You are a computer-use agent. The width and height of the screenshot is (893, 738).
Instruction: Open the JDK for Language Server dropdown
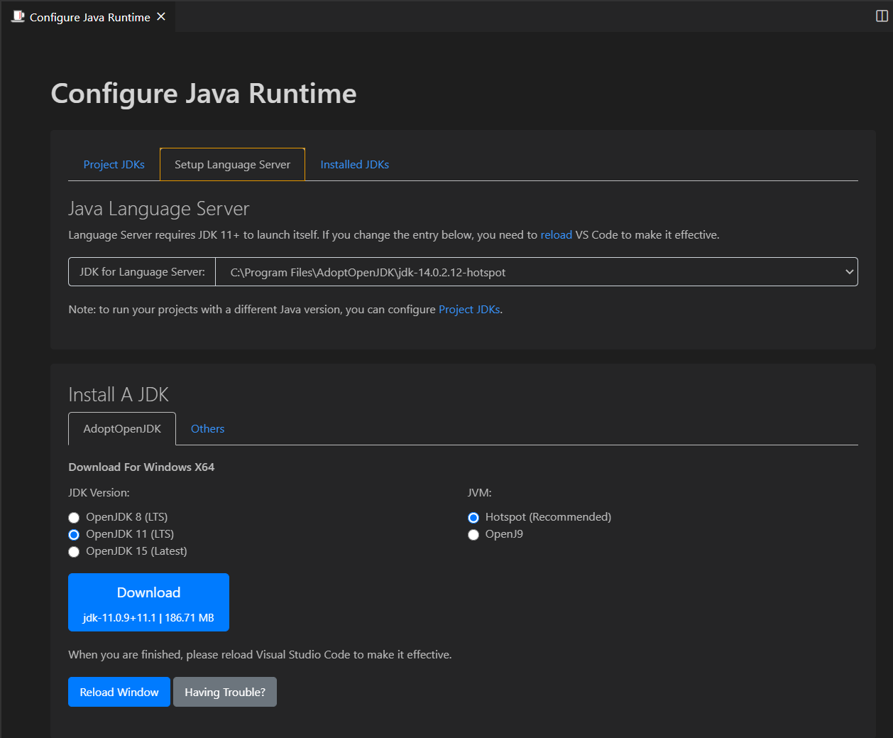coord(537,272)
